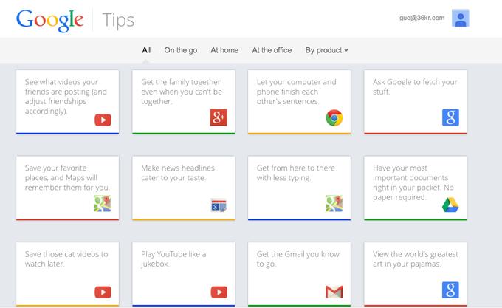The image size is (502, 308).
Task: Click the user profile avatar icon
Action: pyautogui.click(x=461, y=18)
